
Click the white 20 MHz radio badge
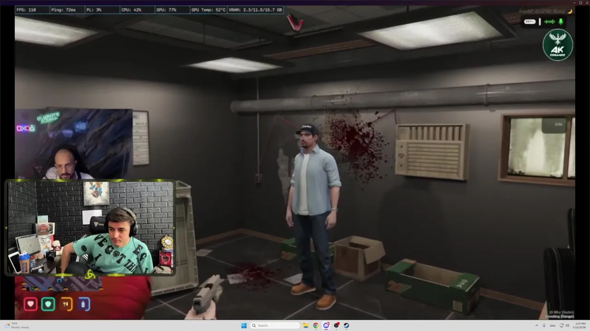tap(530, 22)
